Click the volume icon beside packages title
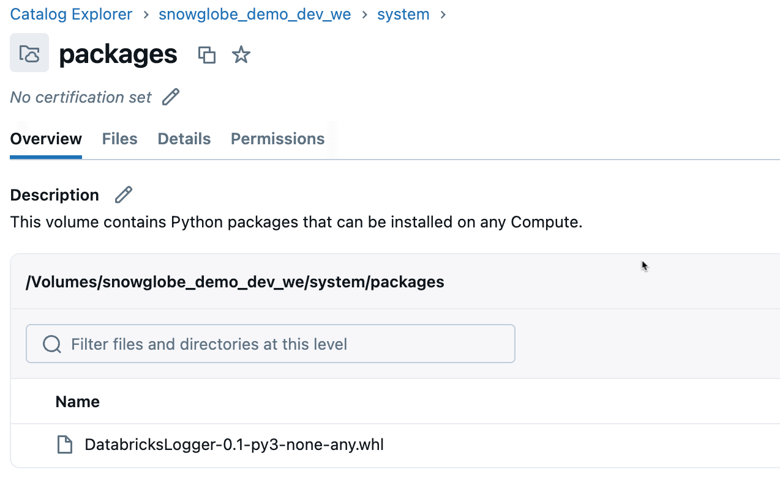 [29, 53]
